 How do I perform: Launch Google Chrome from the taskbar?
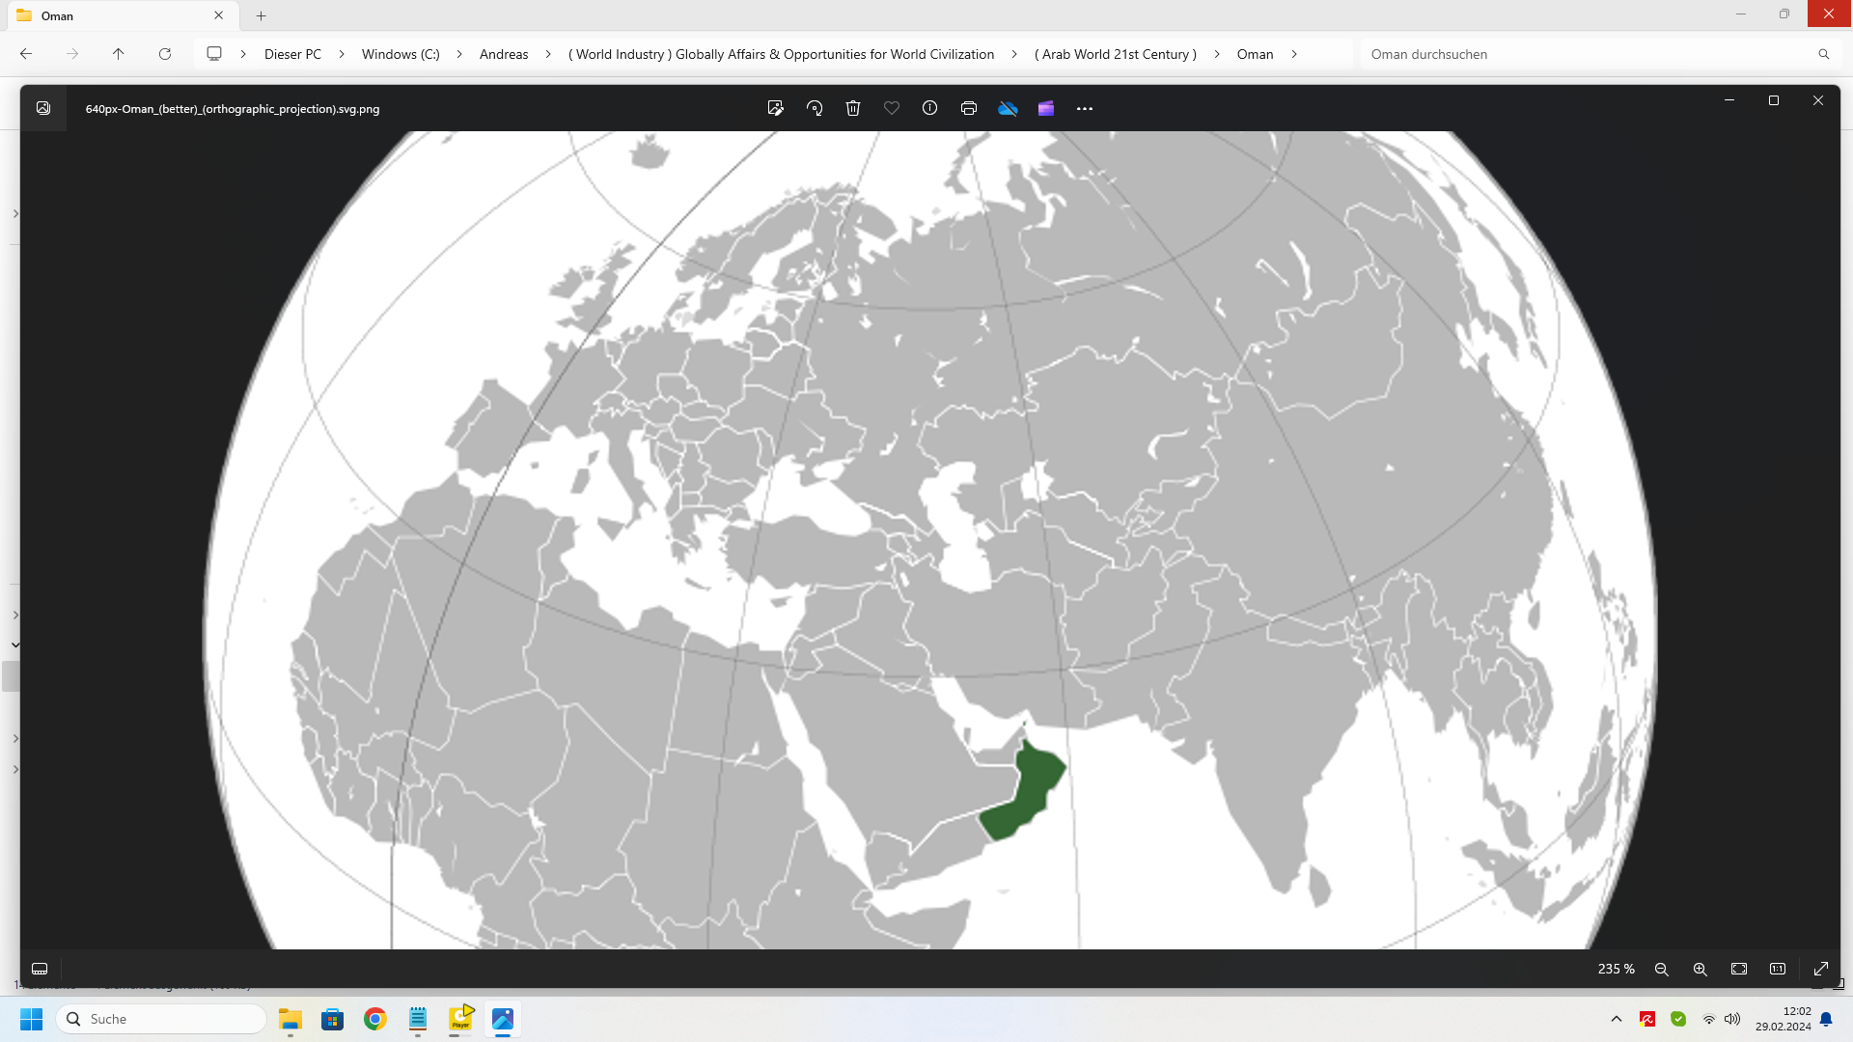375,1019
